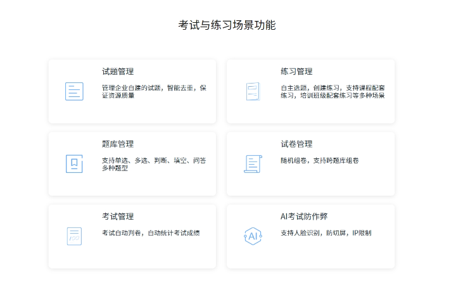Open the 试卷管理 card title

(x=296, y=144)
